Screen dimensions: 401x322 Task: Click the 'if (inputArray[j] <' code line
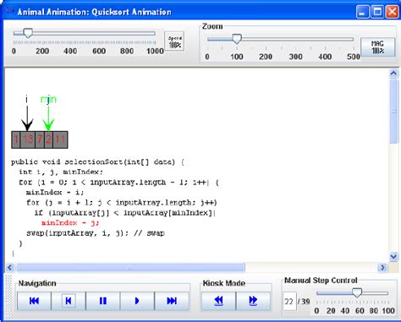(x=124, y=213)
